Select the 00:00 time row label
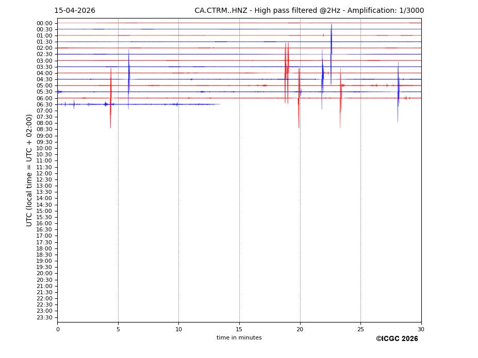The width and height of the screenshot is (478, 358). pos(44,23)
